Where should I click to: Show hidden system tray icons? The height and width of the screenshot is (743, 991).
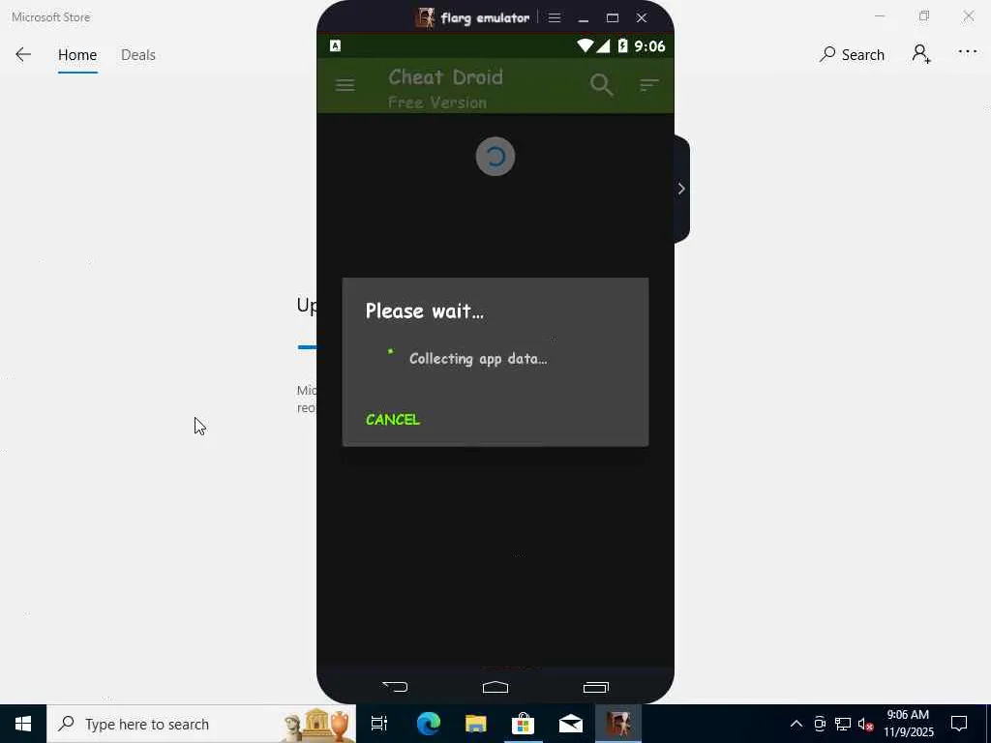[796, 724]
